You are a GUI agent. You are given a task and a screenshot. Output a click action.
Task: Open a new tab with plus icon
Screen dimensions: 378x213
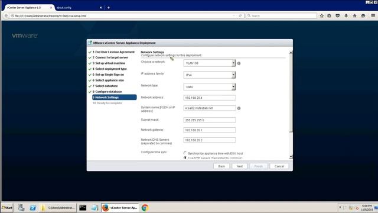[109, 8]
